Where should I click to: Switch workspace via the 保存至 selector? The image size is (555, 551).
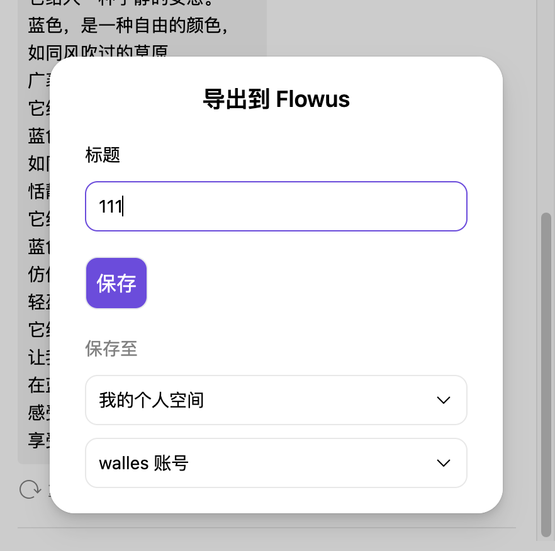pos(276,400)
